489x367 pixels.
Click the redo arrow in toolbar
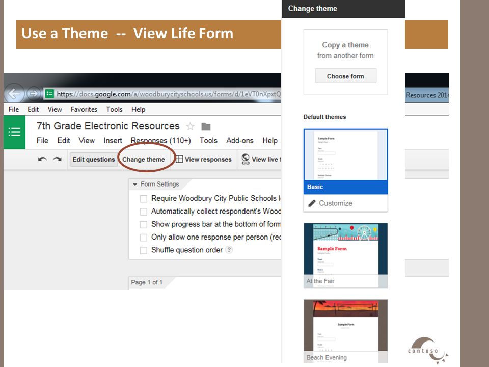pyautogui.click(x=57, y=159)
